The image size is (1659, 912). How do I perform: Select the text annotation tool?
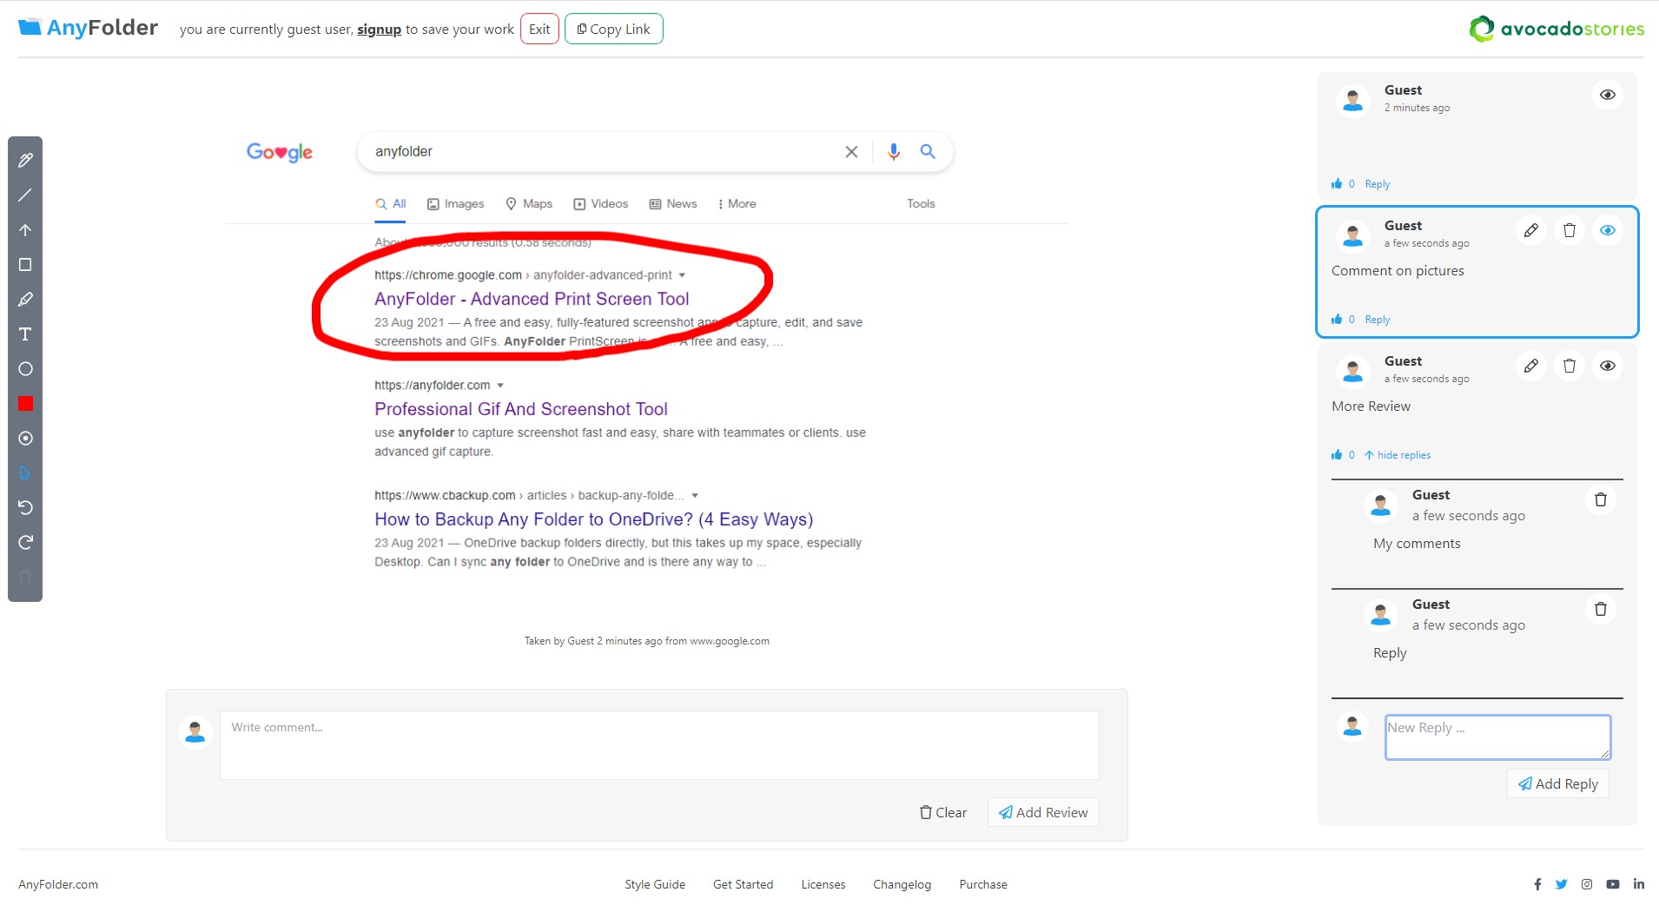(25, 334)
